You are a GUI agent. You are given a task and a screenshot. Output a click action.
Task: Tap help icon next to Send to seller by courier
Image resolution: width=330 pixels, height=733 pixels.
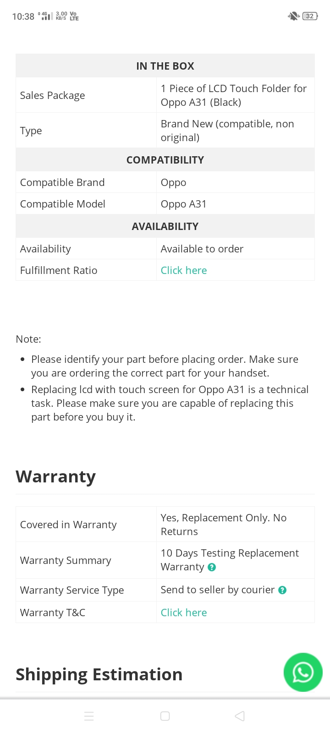pos(282,590)
